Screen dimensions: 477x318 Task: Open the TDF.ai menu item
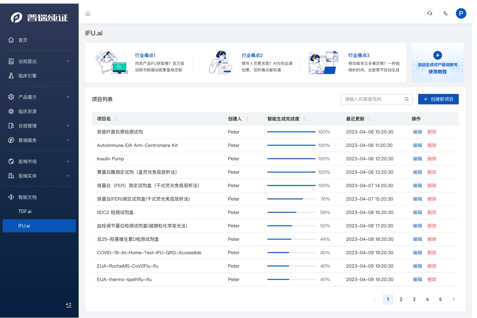coord(25,211)
